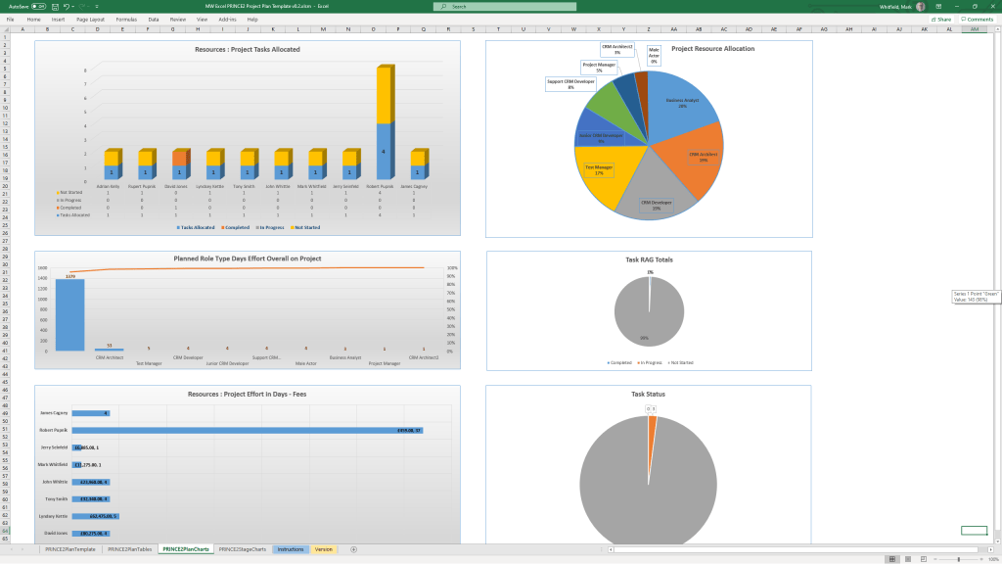The height and width of the screenshot is (564, 1002).
Task: Open the View ribbon tab
Action: point(202,20)
